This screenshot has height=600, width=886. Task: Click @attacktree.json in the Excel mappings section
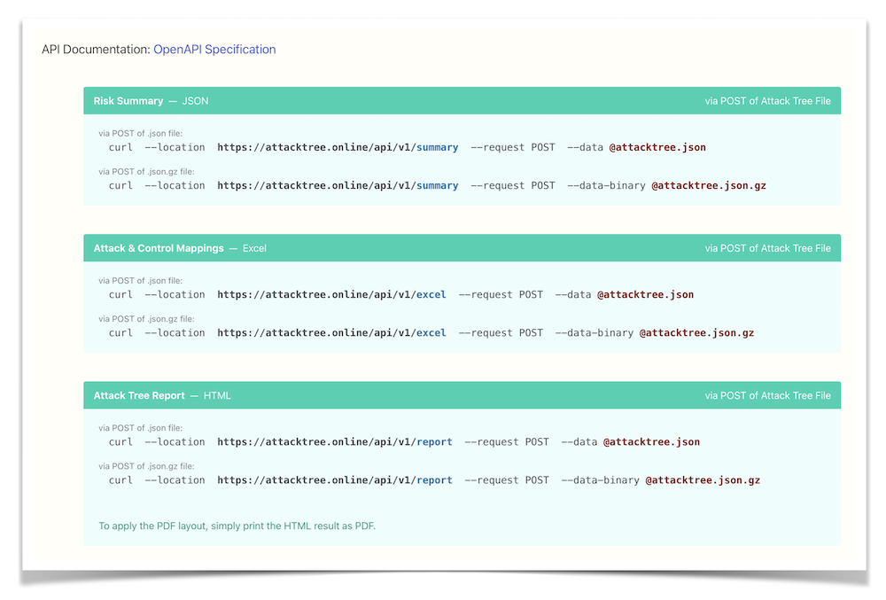(x=645, y=294)
